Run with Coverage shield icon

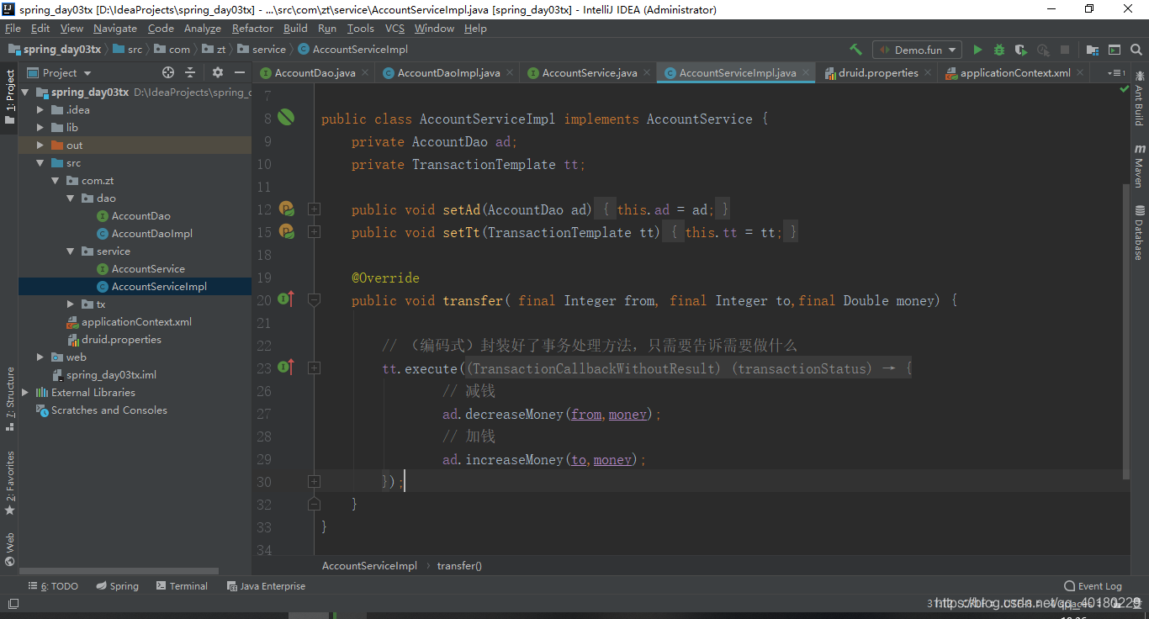[1021, 50]
